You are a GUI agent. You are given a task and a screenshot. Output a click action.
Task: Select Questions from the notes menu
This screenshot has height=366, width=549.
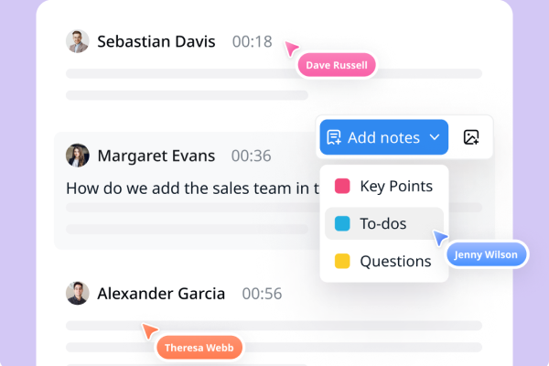coord(384,262)
